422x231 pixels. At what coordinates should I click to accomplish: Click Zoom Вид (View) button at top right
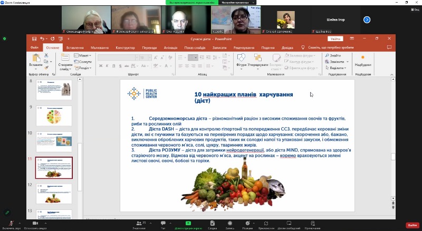pyautogui.click(x=415, y=9)
